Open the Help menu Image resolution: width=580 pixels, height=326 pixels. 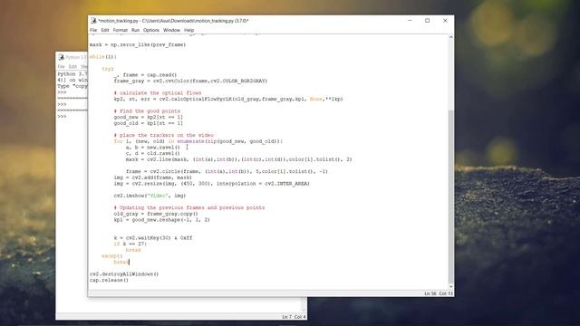click(x=189, y=30)
